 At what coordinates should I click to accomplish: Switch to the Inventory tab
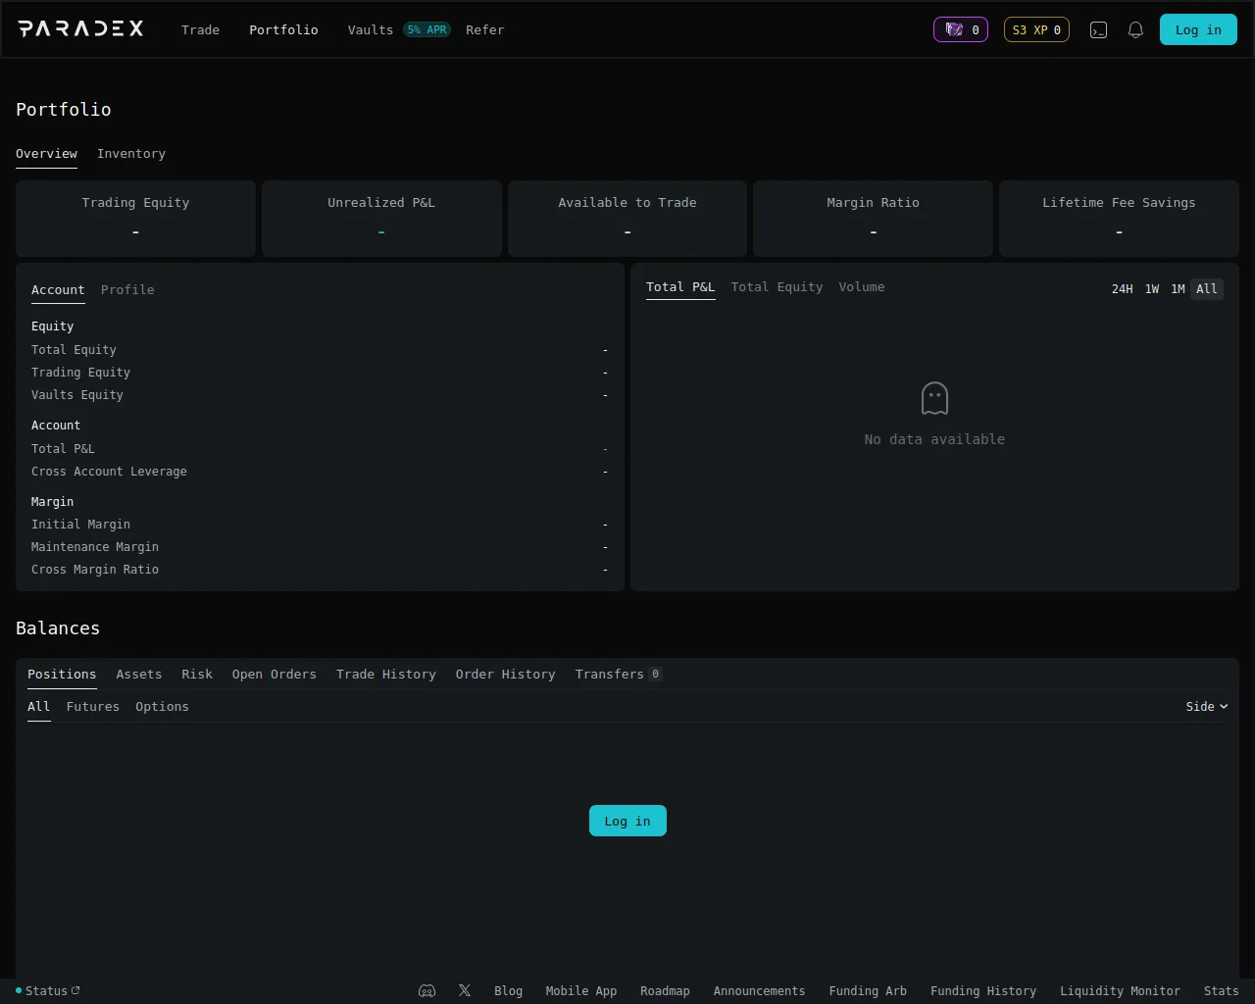tap(130, 154)
